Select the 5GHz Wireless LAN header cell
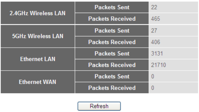 [38, 36]
